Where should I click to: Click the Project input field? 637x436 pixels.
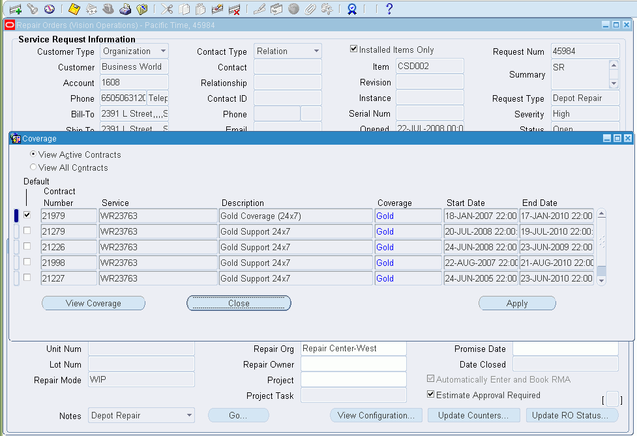353,379
